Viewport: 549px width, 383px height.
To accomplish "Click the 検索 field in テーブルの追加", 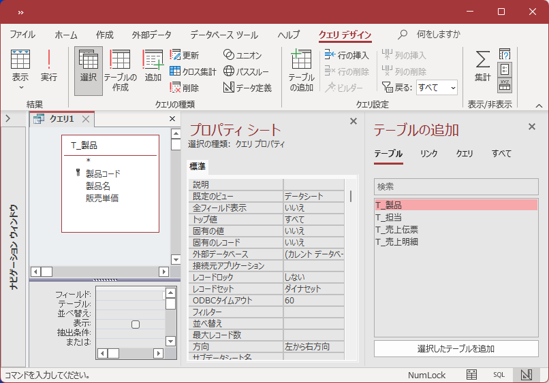I will [456, 187].
